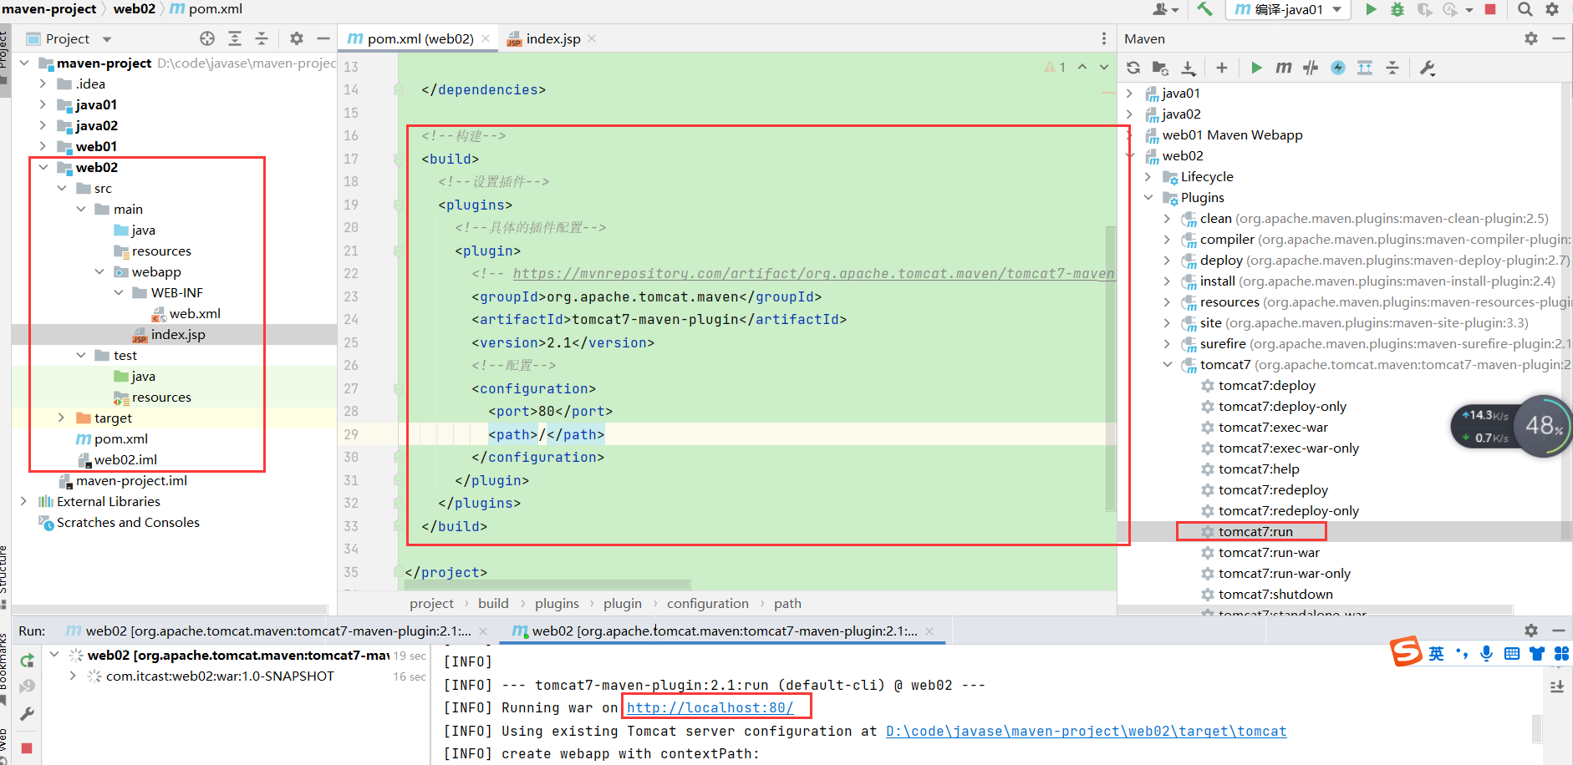The image size is (1573, 765).
Task: Open mvnrepository link in pom comment
Action: point(813,273)
